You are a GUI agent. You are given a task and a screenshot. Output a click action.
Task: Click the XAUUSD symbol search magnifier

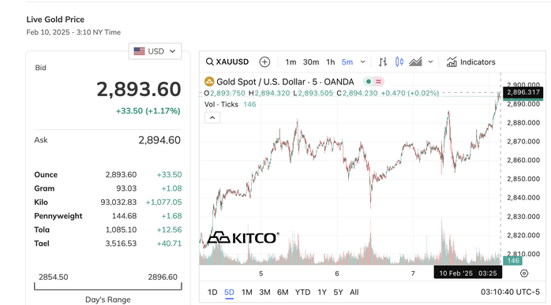coord(210,62)
